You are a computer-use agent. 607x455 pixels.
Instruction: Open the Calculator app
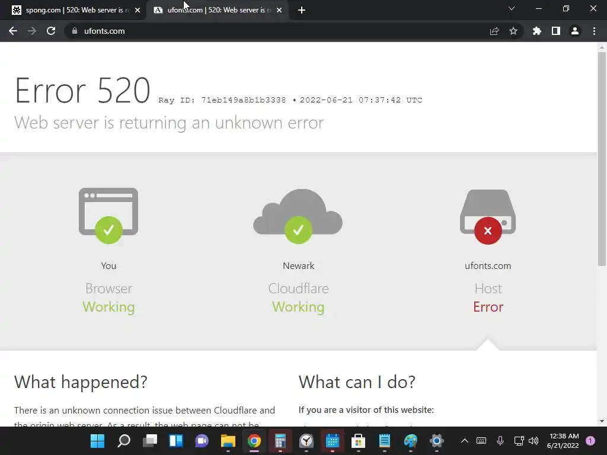click(280, 441)
